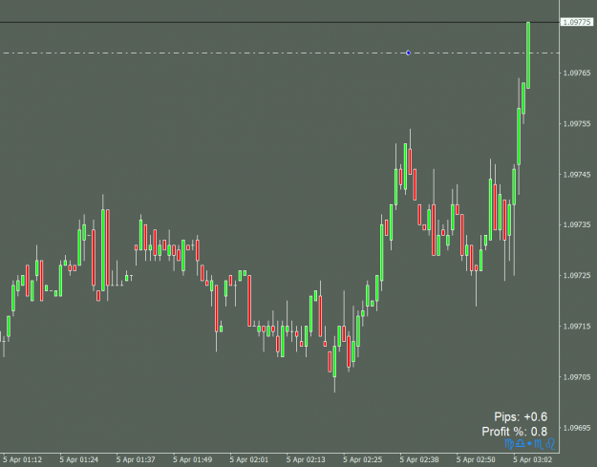
Task: Click the '5 Apr 01:24' time label
Action: 79,459
